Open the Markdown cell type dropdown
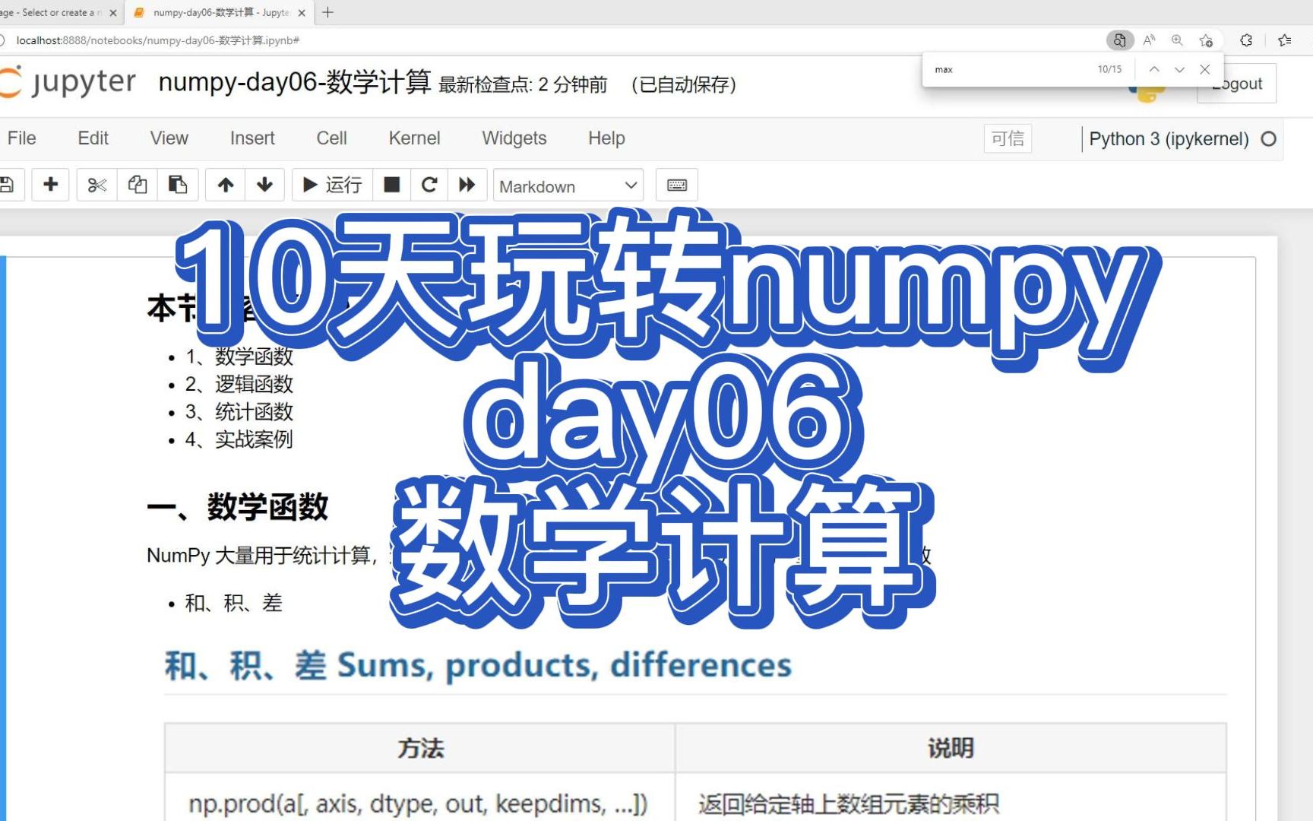This screenshot has width=1313, height=821. 568,185
